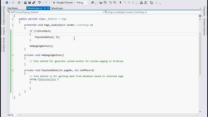
Task: Click the vertical scrollbar thumb in editor
Action: point(200,54)
